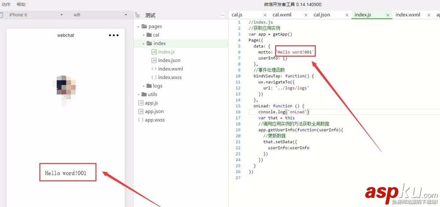Close the cal.js tab

[265, 15]
